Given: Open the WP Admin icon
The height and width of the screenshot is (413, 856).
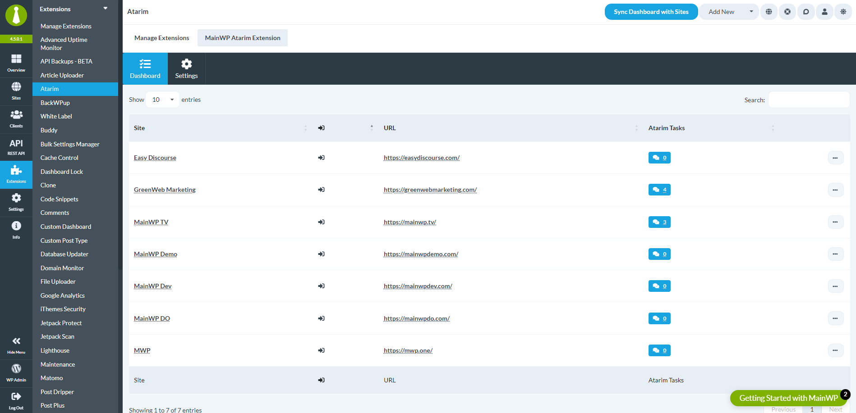Looking at the screenshot, I should coord(16,373).
